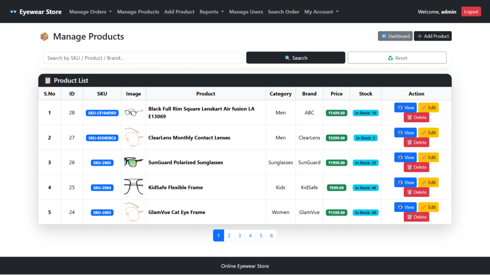Edit SunGuard Polarized Sunglasses
The height and width of the screenshot is (275, 490).
428,157
